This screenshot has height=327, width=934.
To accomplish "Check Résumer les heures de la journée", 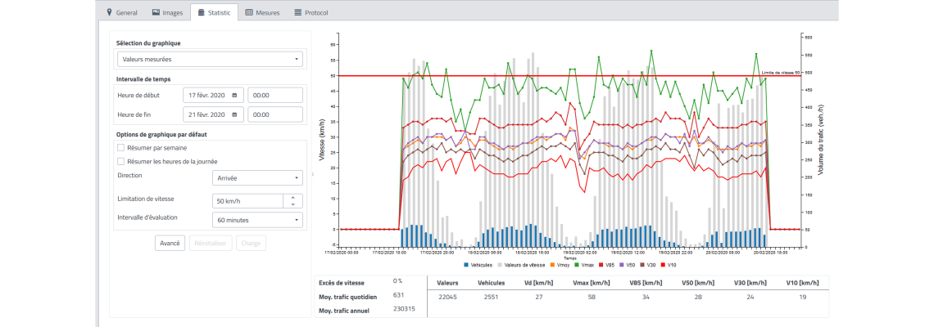I will click(121, 162).
